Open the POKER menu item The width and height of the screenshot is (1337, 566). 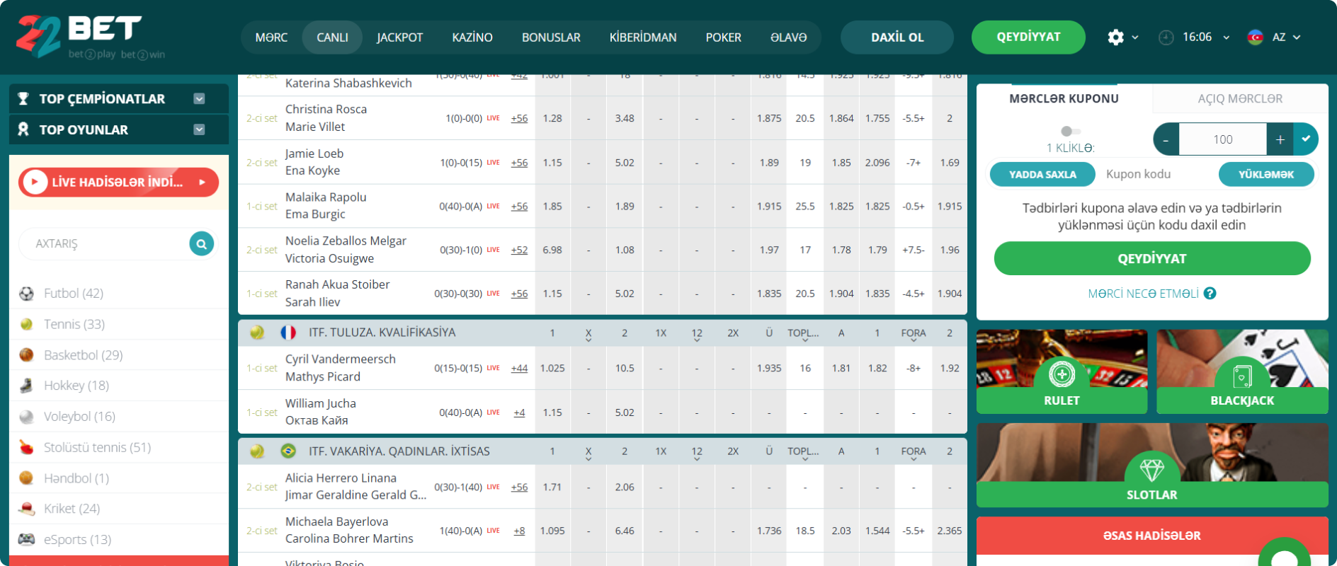(x=723, y=37)
